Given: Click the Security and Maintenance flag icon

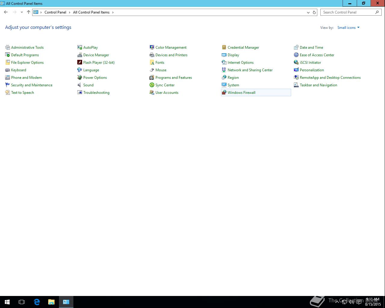Looking at the screenshot, I should [8, 85].
